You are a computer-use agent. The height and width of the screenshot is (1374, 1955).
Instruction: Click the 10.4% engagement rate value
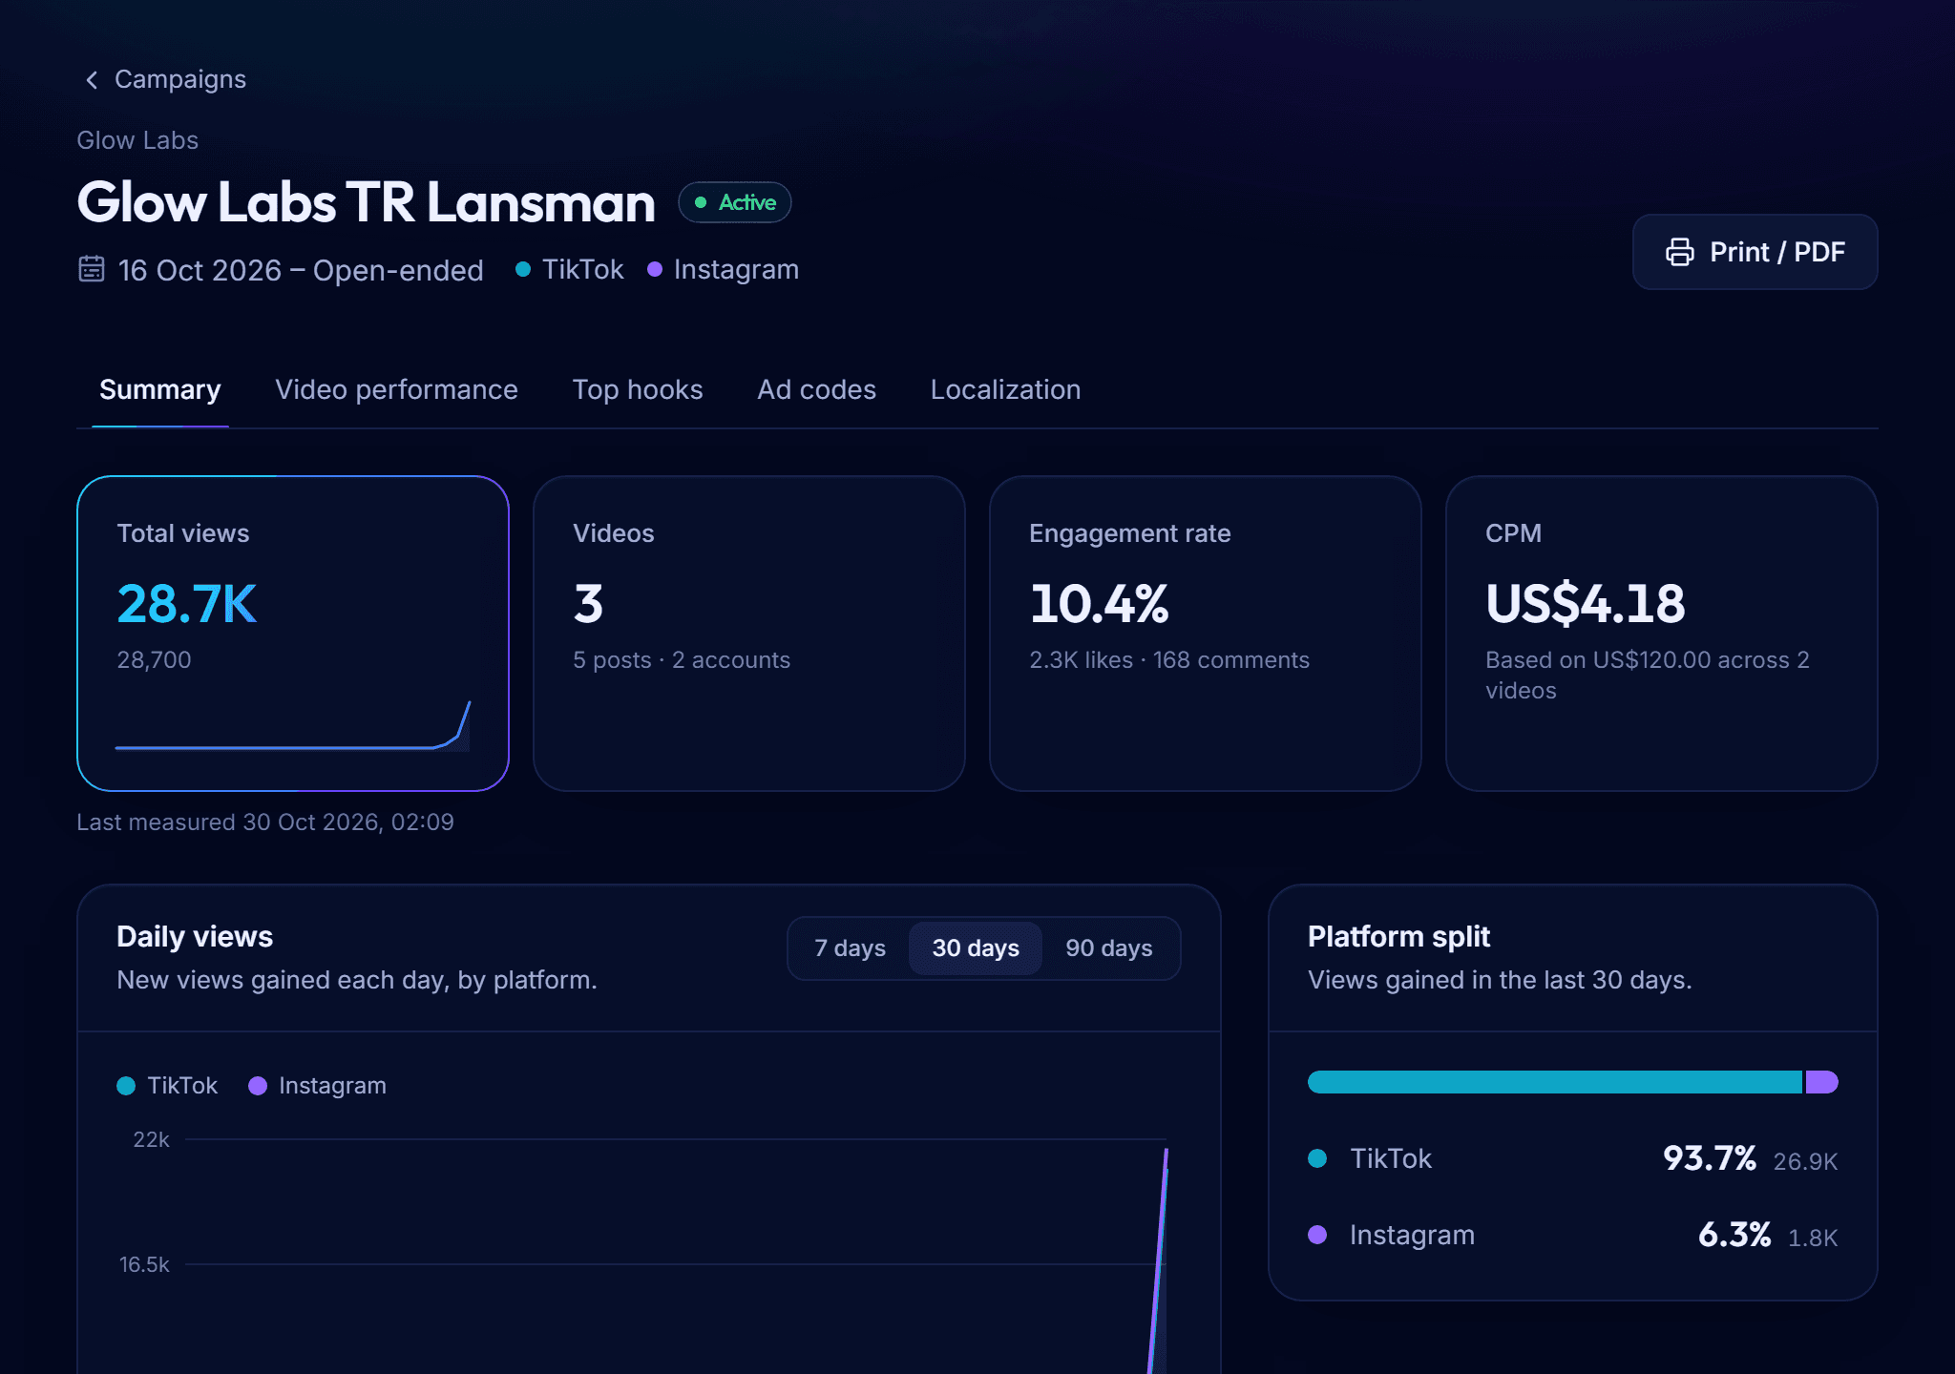(1100, 604)
